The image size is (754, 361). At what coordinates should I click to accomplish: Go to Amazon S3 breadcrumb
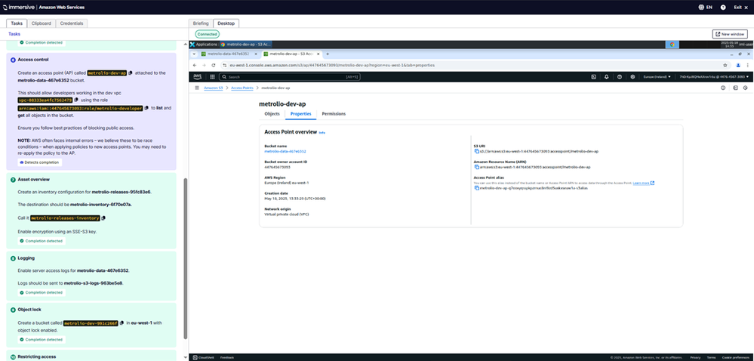point(213,88)
